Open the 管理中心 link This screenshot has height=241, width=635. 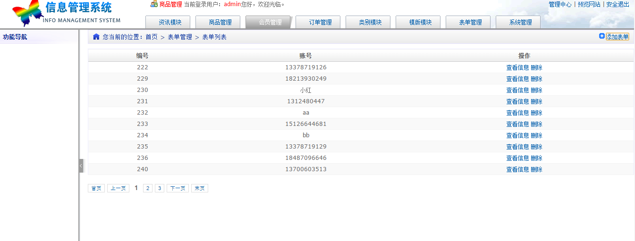coord(560,4)
